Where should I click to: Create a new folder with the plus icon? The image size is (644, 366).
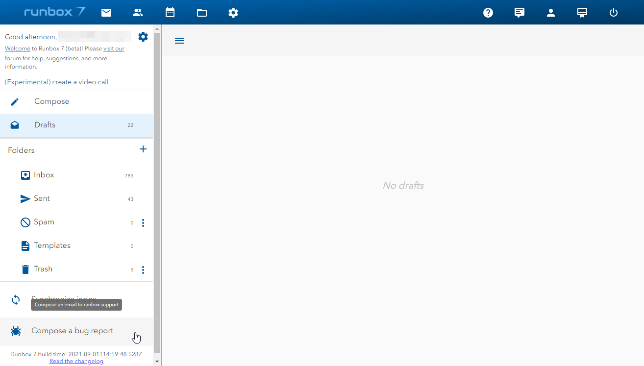pos(143,149)
